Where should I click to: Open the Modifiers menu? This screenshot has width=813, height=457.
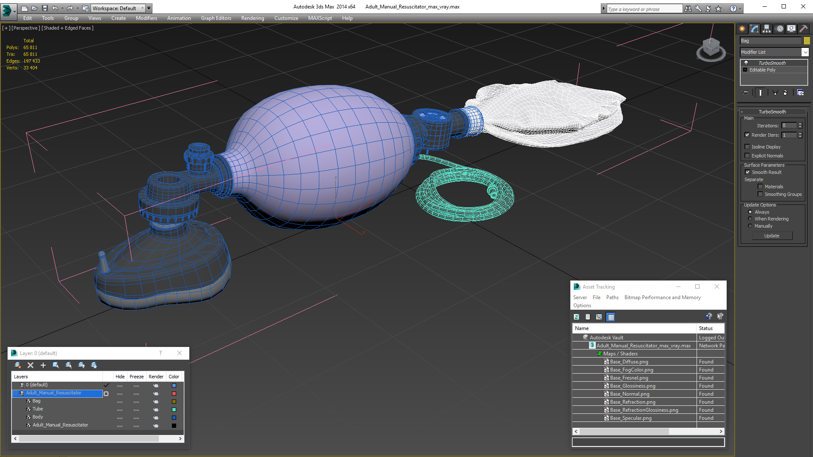(x=146, y=18)
